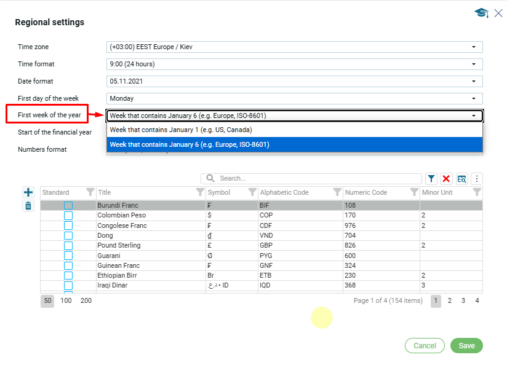Filter the Title column

199,192
